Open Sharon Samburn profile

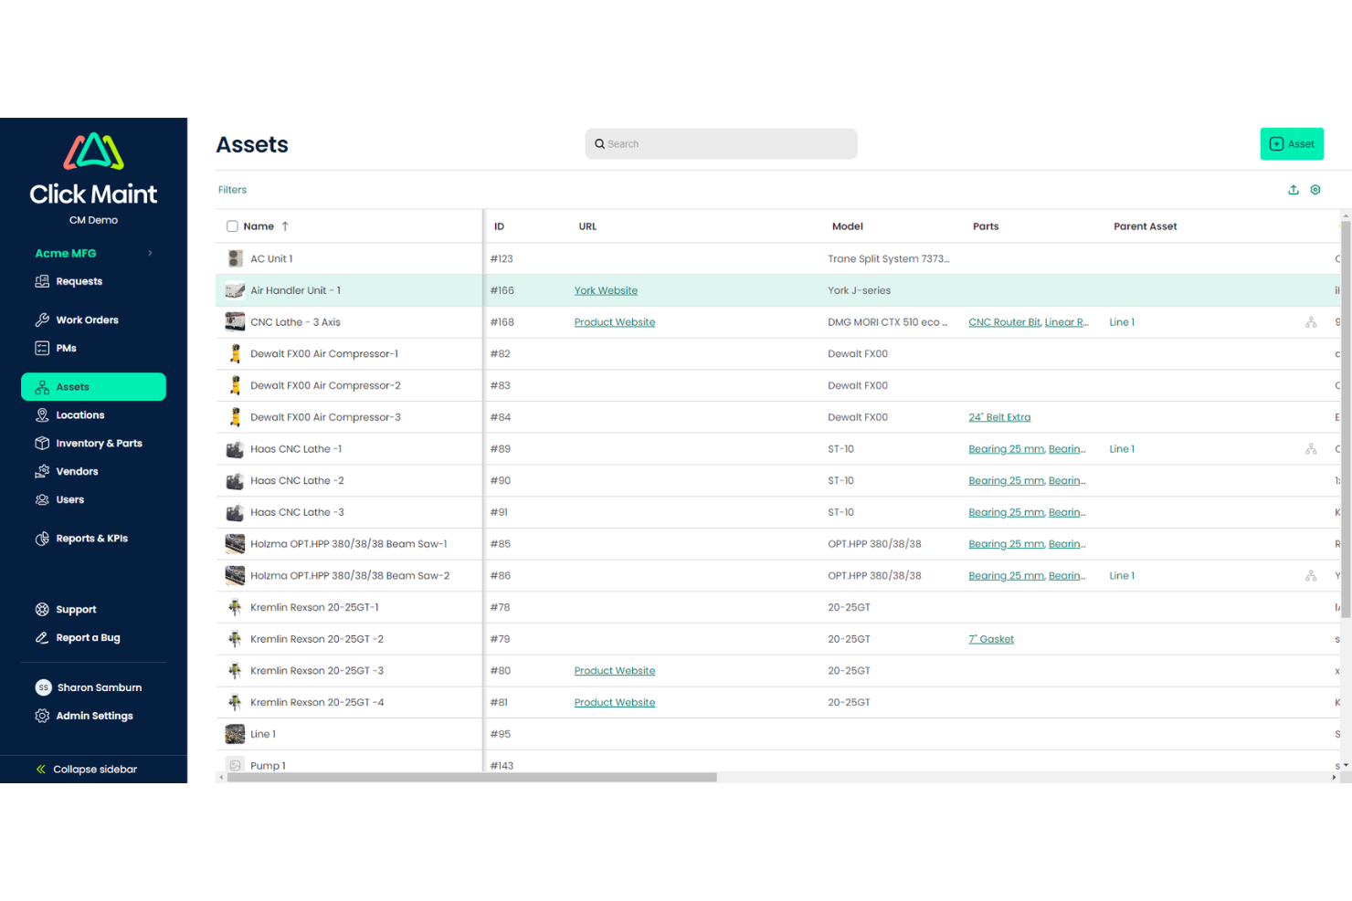click(89, 687)
